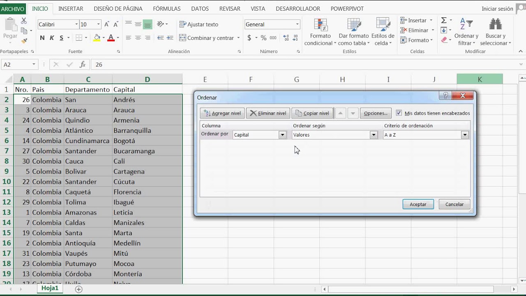The height and width of the screenshot is (296, 526).
Task: Apply thousands separator 000 style
Action: point(273,38)
